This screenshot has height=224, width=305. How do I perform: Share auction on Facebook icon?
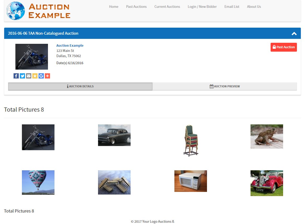point(16,76)
